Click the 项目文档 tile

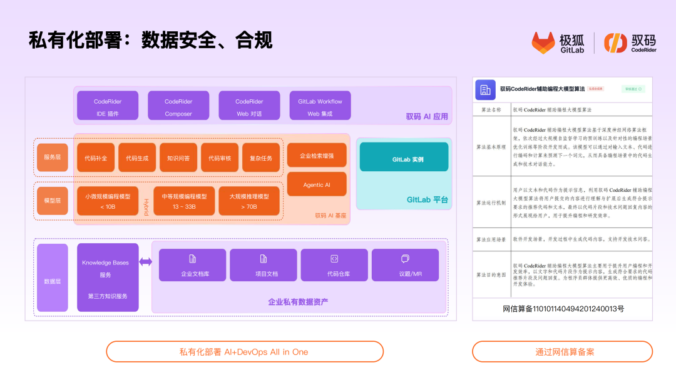click(264, 265)
